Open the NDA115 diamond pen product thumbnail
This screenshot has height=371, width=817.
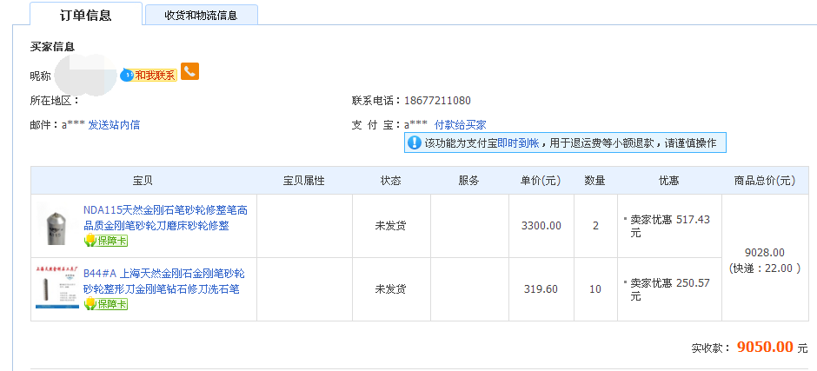click(57, 226)
